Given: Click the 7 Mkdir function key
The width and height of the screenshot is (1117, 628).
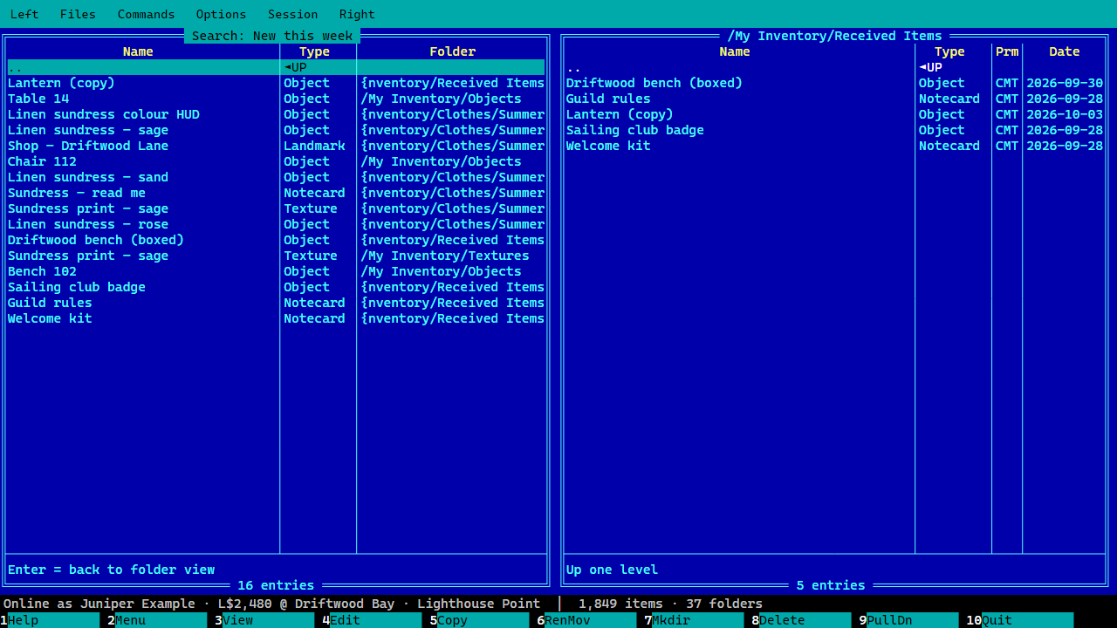Looking at the screenshot, I should [694, 620].
